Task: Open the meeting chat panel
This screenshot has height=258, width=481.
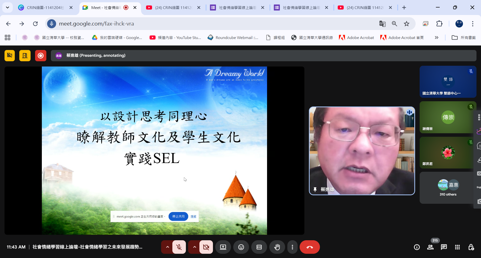Action: tap(444, 247)
